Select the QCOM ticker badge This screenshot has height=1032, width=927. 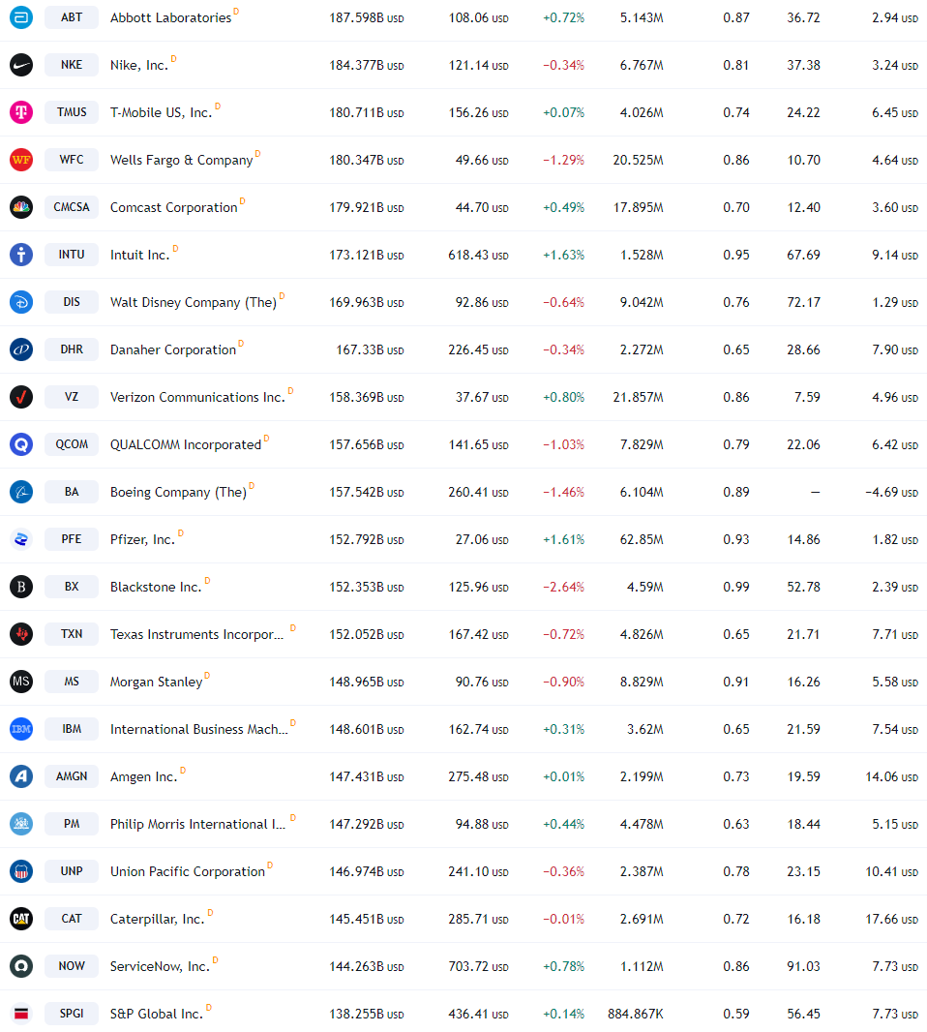point(72,444)
